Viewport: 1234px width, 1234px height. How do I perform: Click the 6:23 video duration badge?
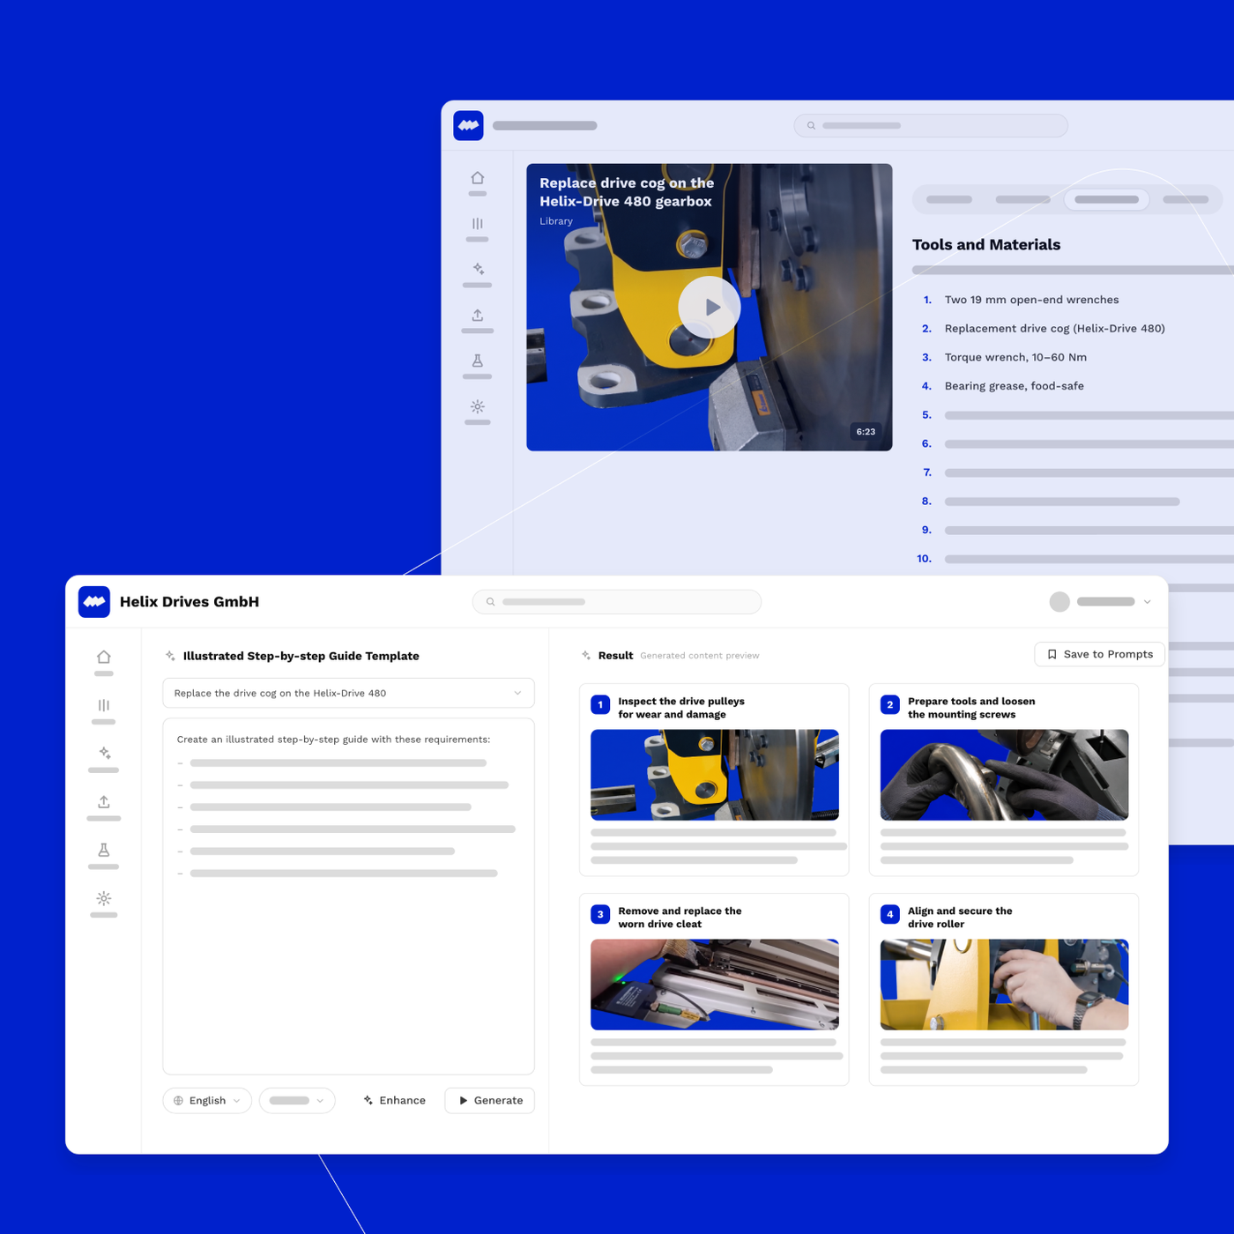[866, 432]
